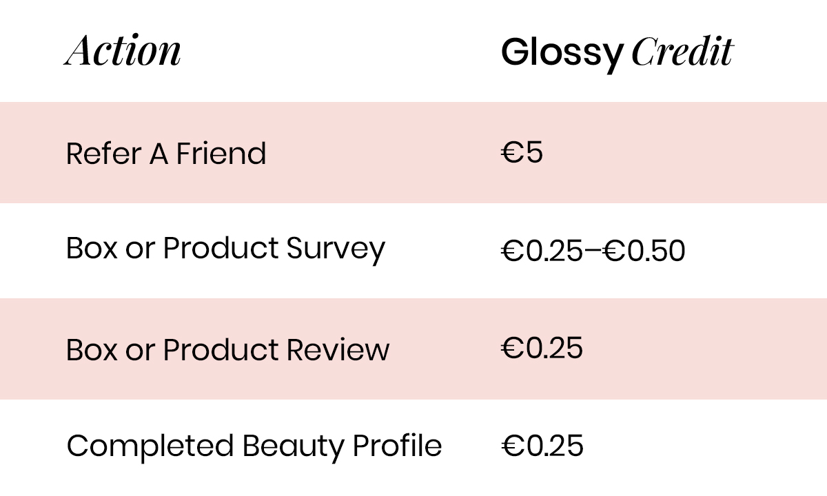Select the Refer A Friend label
This screenshot has height=496, width=827.
click(x=166, y=153)
